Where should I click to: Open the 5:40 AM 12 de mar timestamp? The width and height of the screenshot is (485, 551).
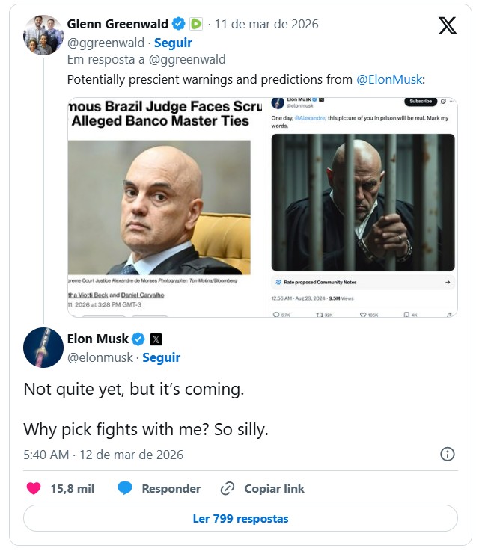point(103,455)
